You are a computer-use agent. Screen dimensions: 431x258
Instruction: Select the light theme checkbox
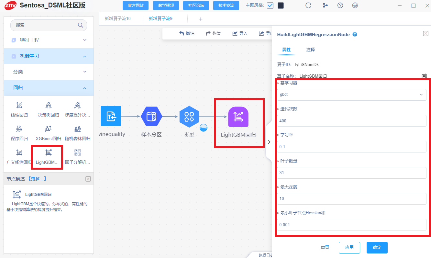click(270, 6)
